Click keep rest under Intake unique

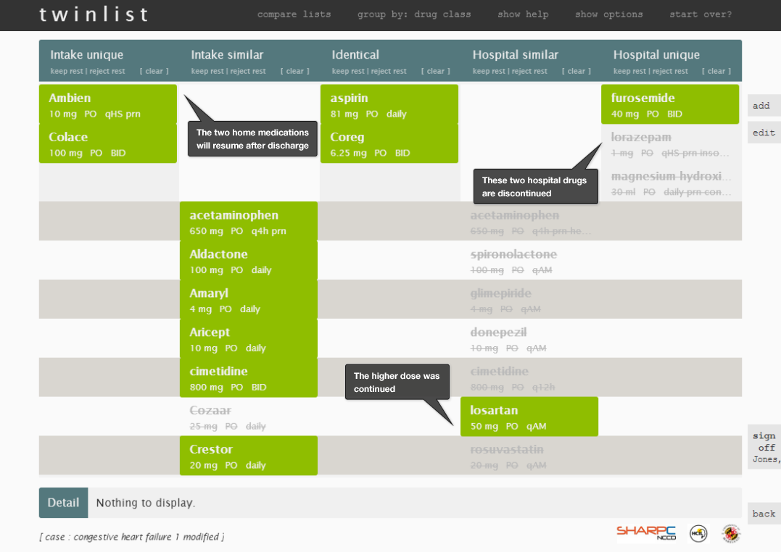(67, 71)
